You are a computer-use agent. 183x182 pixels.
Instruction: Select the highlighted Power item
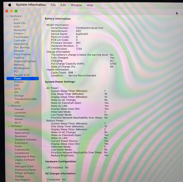click(23, 79)
